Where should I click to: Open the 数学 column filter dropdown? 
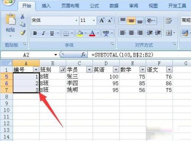142,70
